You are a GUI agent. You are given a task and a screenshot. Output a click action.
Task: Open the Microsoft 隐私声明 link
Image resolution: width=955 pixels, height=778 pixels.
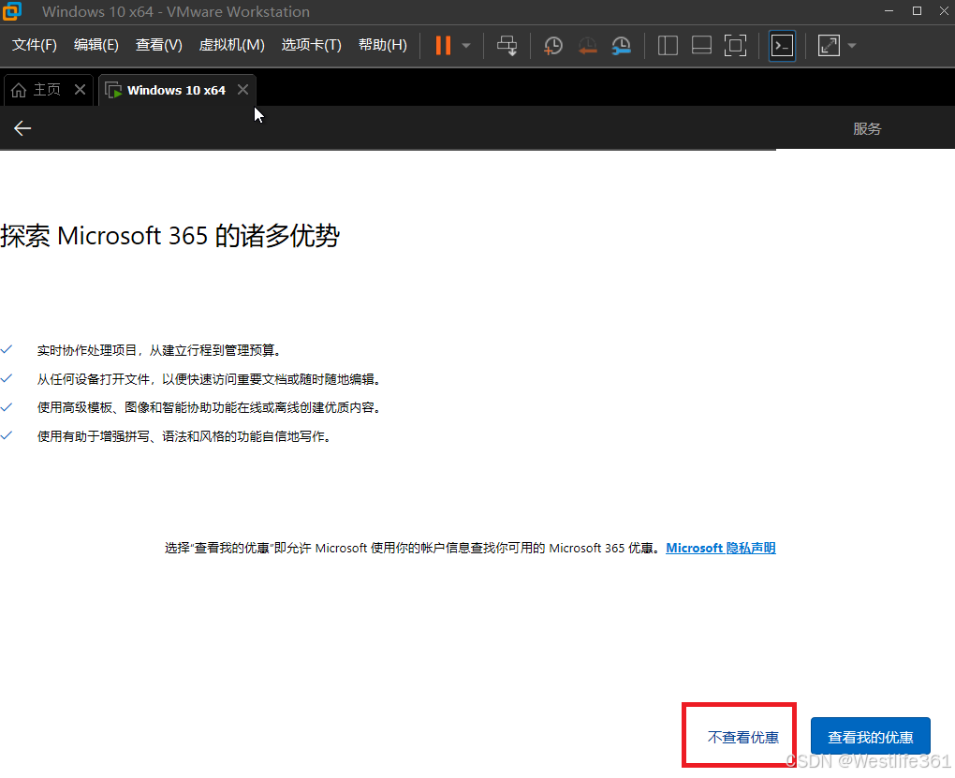720,548
